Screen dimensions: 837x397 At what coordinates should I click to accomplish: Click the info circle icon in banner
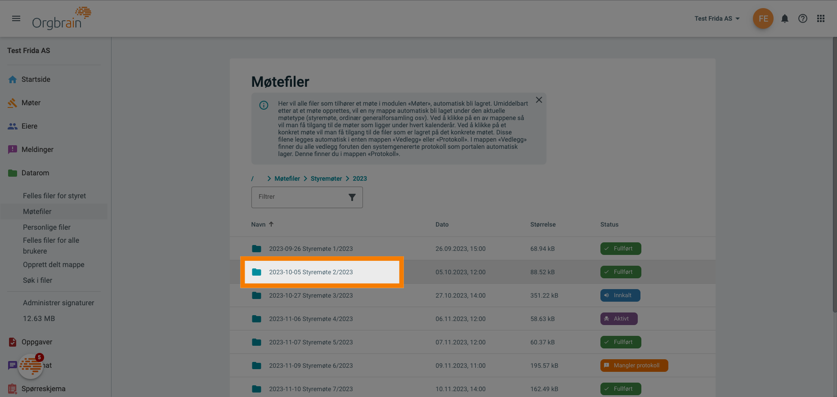click(x=264, y=105)
